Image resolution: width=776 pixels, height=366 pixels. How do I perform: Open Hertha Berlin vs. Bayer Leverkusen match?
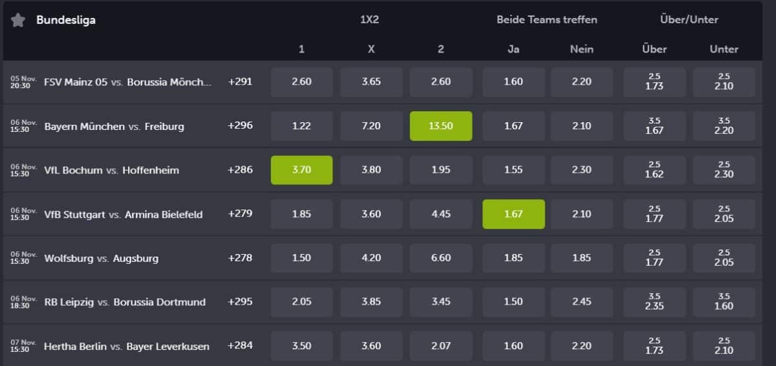pyautogui.click(x=127, y=346)
